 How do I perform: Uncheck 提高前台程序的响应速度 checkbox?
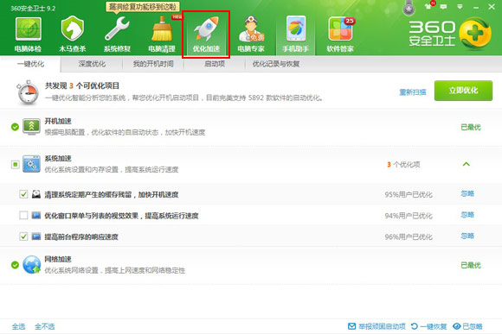point(23,236)
